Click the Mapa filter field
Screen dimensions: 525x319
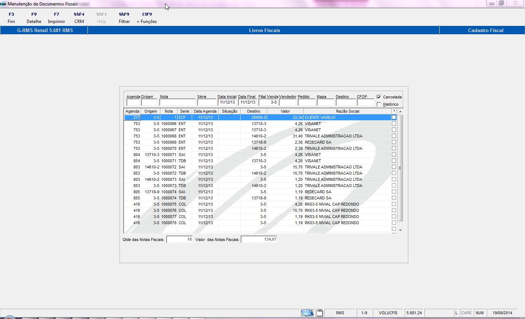coord(326,102)
